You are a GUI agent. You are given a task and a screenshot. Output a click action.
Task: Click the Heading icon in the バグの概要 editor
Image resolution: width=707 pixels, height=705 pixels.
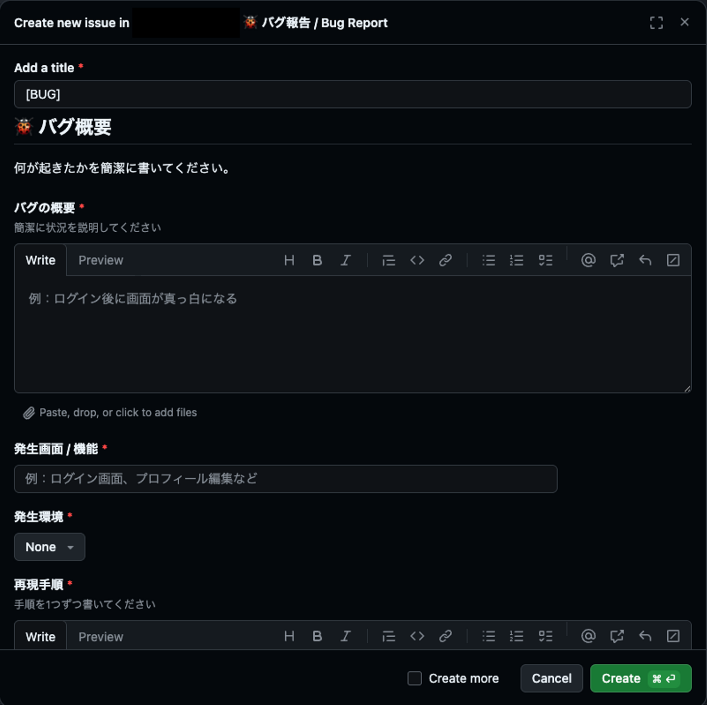pos(289,260)
